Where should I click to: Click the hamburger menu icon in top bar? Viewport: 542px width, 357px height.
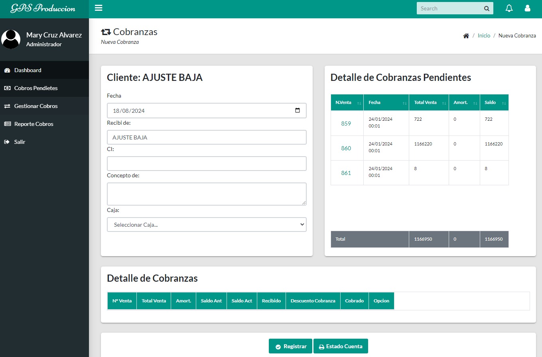point(99,8)
